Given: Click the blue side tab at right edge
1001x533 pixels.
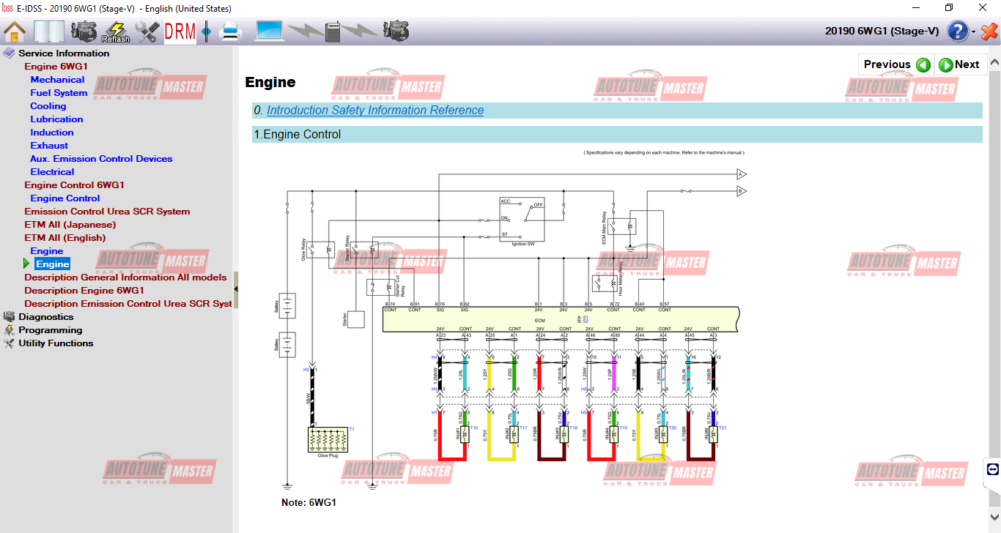Looking at the screenshot, I should point(993,469).
